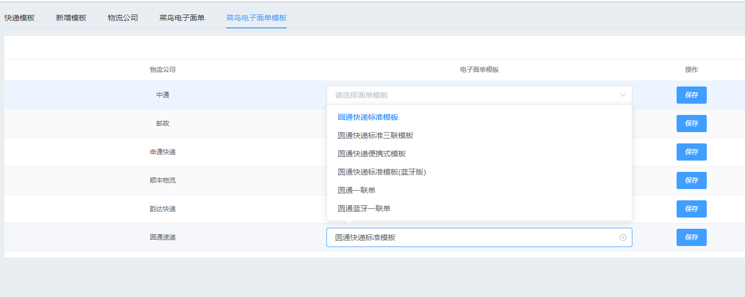Viewport: 745px width, 297px height.
Task: Go to the 物流公司 tab
Action: tap(123, 18)
